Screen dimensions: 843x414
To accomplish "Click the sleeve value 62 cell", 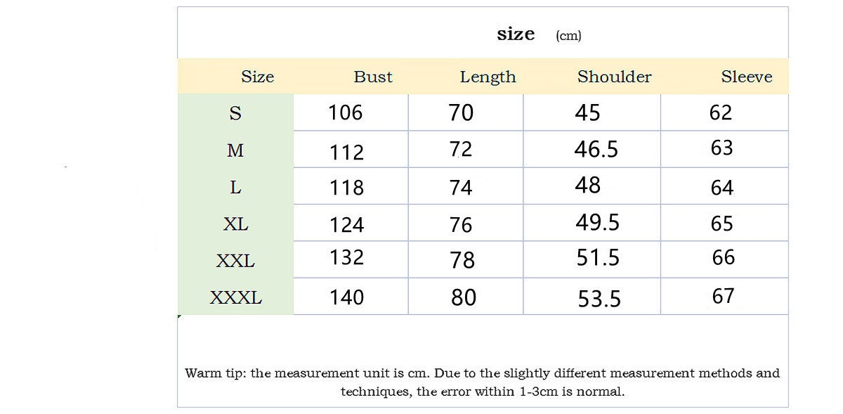I will click(x=721, y=112).
